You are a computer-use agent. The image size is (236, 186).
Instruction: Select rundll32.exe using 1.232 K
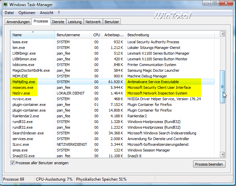(113, 127)
